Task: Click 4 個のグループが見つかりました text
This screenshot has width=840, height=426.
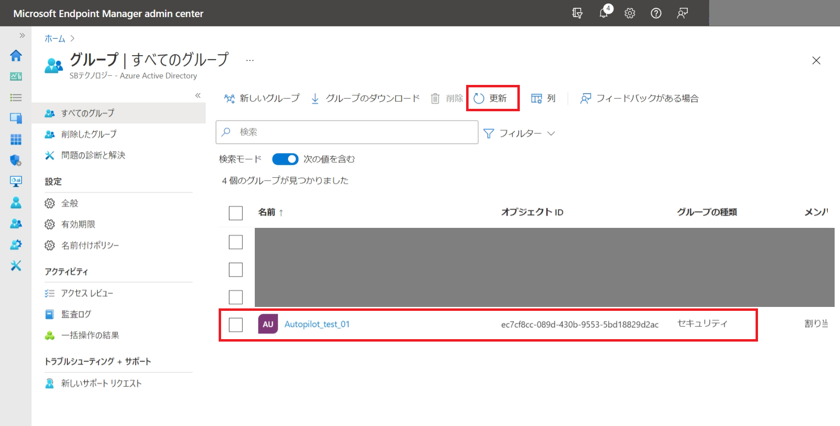Action: coord(285,181)
